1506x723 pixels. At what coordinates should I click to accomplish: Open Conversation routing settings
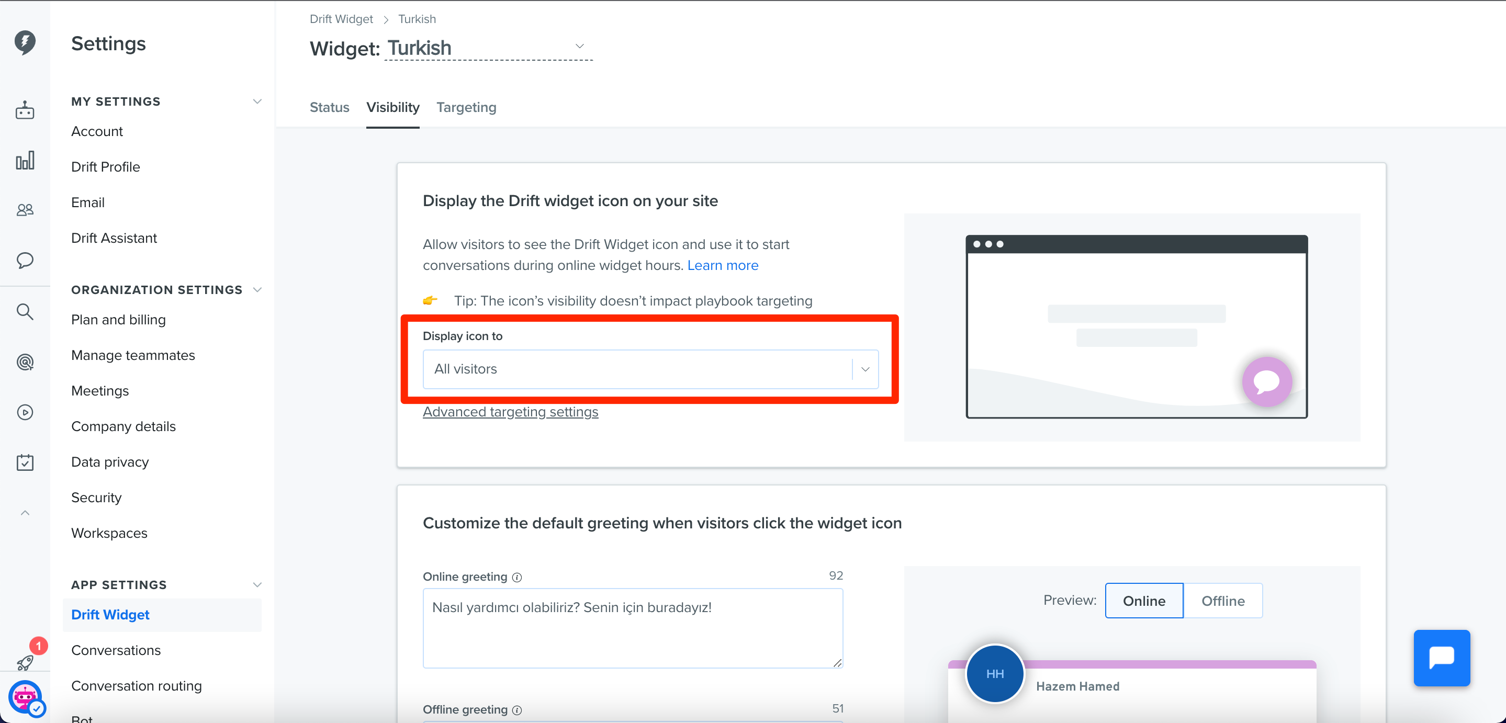[136, 686]
